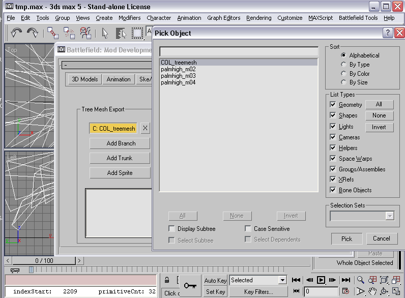Choose the Select Object arrow tool
Viewport: 405px width, 298px height.
coord(105,34)
